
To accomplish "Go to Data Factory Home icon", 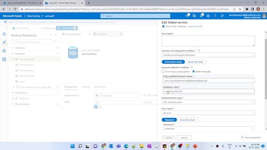I will click(4, 34).
